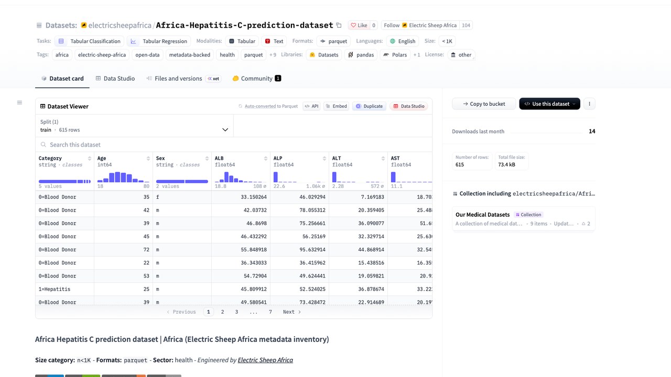Click the Age histogram in column header
This screenshot has width=671, height=377.
coord(123,177)
